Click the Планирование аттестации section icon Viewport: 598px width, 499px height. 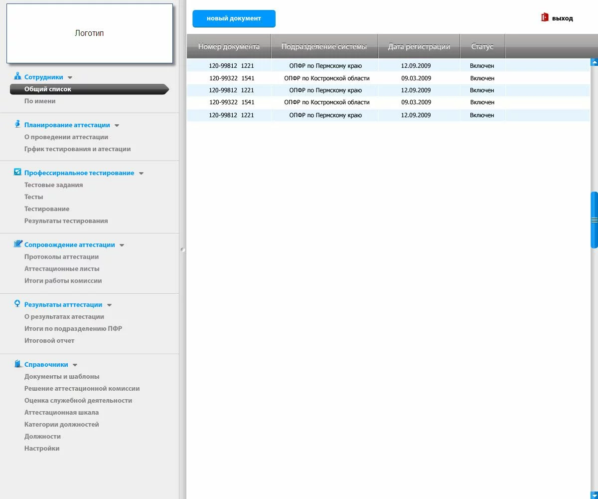click(x=18, y=124)
